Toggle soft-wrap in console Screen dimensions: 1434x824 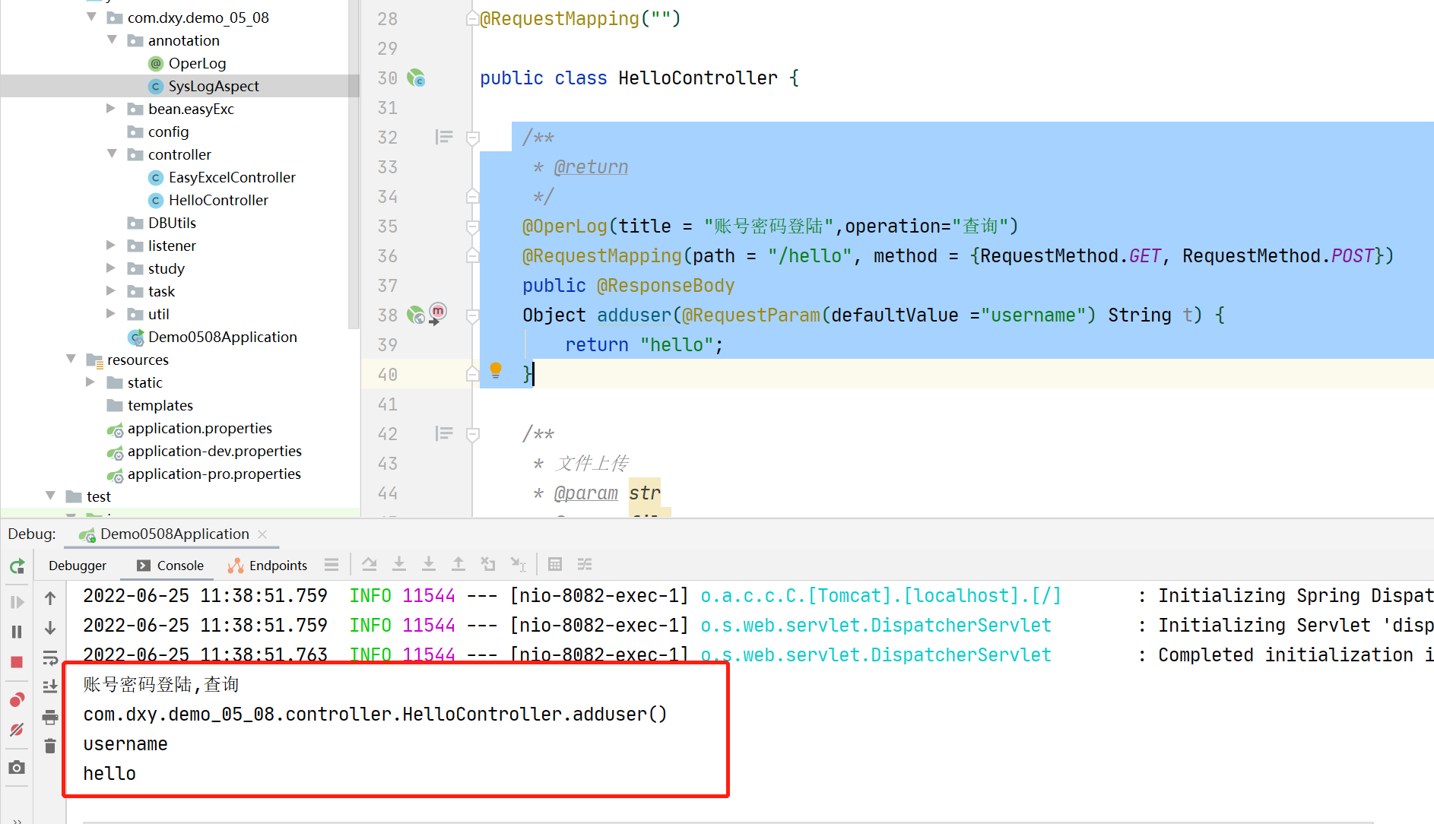pos(50,658)
